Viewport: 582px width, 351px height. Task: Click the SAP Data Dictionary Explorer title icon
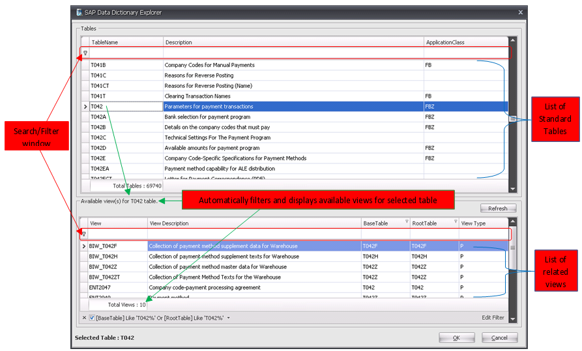click(80, 12)
